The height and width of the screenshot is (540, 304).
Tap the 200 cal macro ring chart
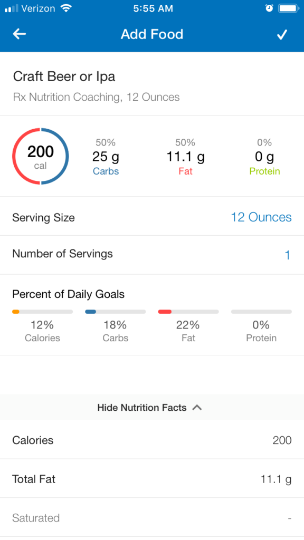(41, 156)
